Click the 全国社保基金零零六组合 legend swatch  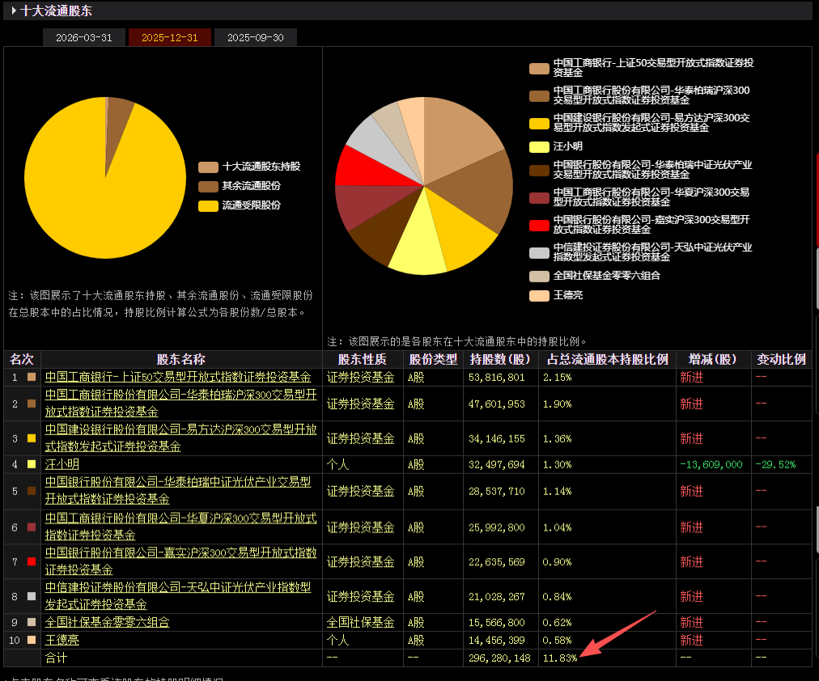(x=539, y=276)
